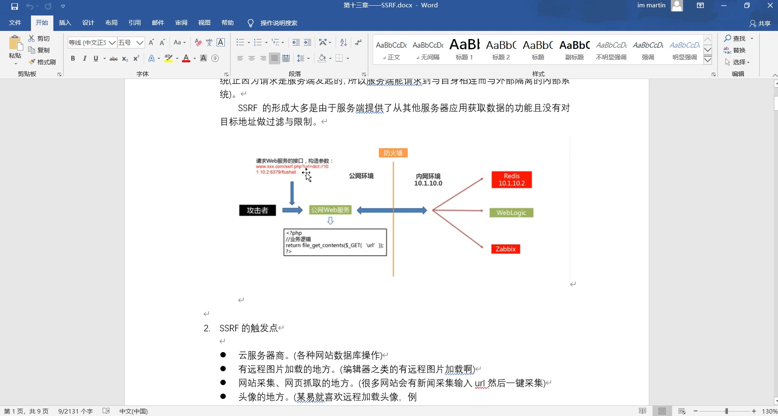Viewport: 778px width, 416px height.
Task: Clear all formatting eraser icon
Action: (198, 42)
